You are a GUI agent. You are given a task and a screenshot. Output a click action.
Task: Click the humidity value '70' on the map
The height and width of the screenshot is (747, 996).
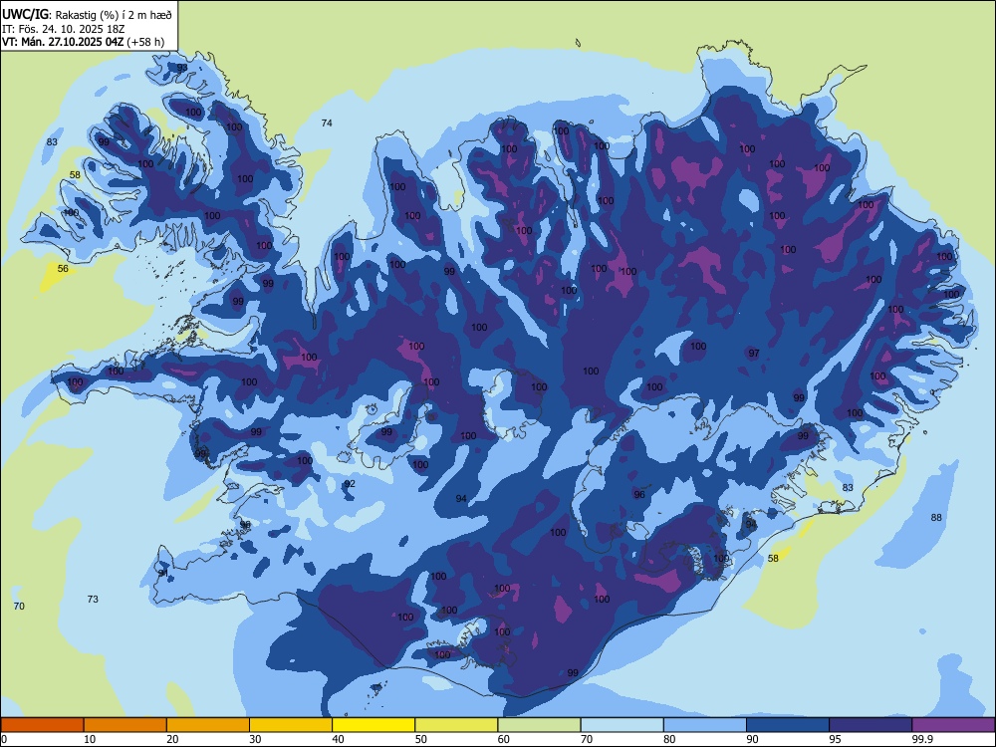19,606
